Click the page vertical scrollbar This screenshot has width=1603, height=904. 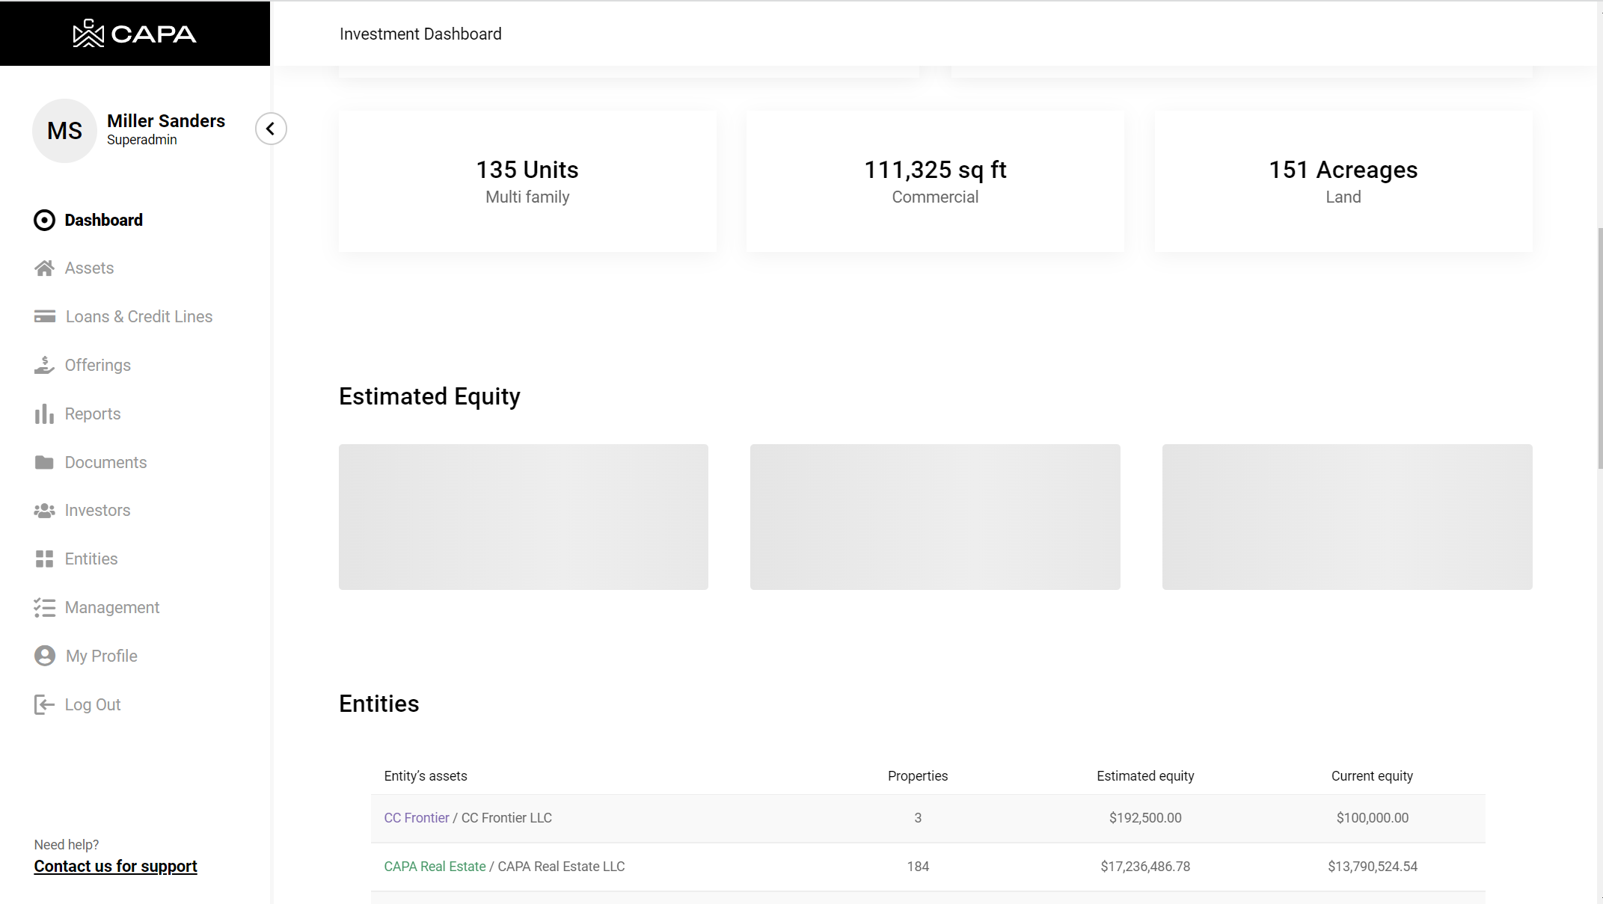[x=1599, y=348]
